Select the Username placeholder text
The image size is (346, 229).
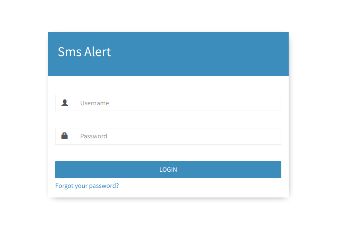[95, 103]
